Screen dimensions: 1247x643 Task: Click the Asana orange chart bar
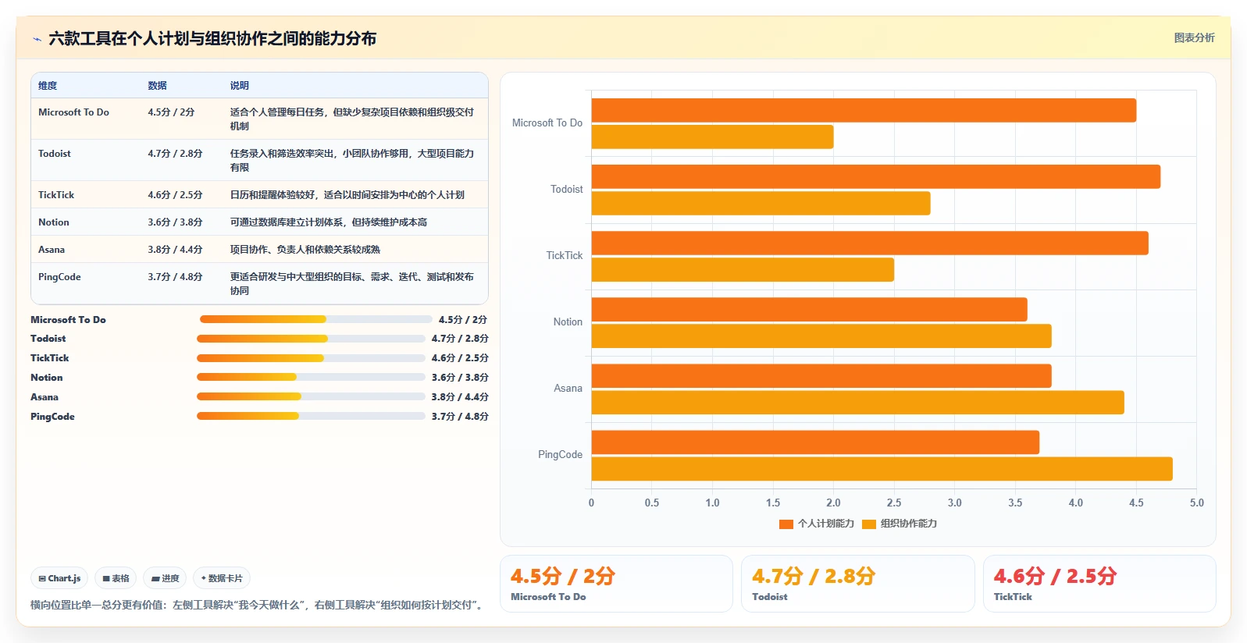(x=821, y=376)
